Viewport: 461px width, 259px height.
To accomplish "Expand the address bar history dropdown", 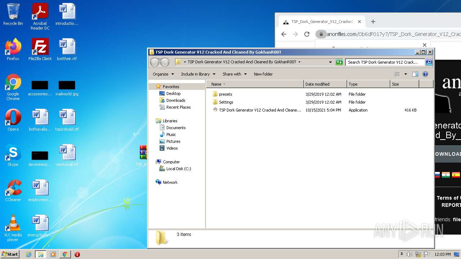I will pyautogui.click(x=330, y=62).
